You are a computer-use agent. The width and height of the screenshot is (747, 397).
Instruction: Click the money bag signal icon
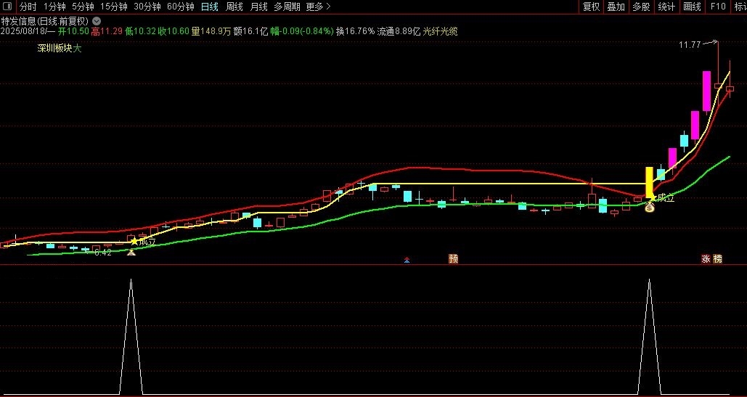[x=649, y=208]
